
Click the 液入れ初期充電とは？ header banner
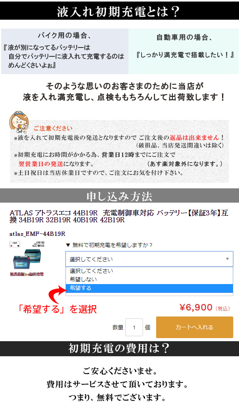pos(119,11)
